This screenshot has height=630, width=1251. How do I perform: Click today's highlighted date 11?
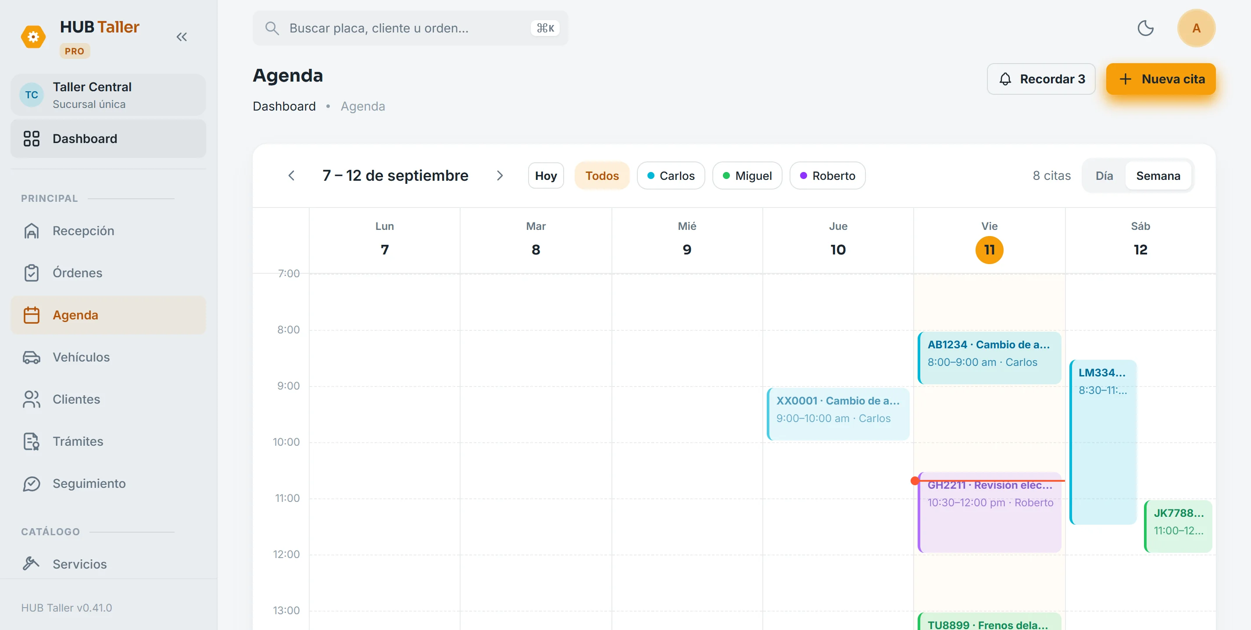(989, 250)
